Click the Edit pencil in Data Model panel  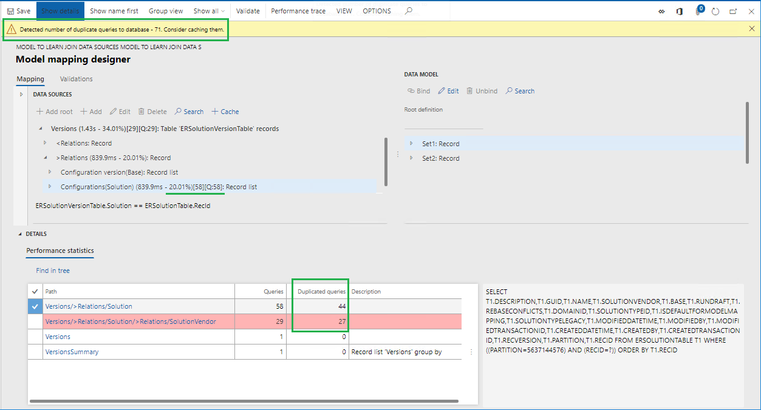coord(448,90)
